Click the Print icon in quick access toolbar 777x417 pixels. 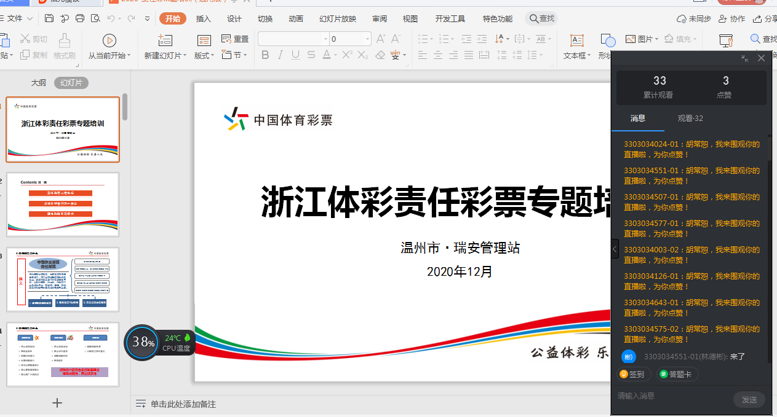(x=80, y=18)
